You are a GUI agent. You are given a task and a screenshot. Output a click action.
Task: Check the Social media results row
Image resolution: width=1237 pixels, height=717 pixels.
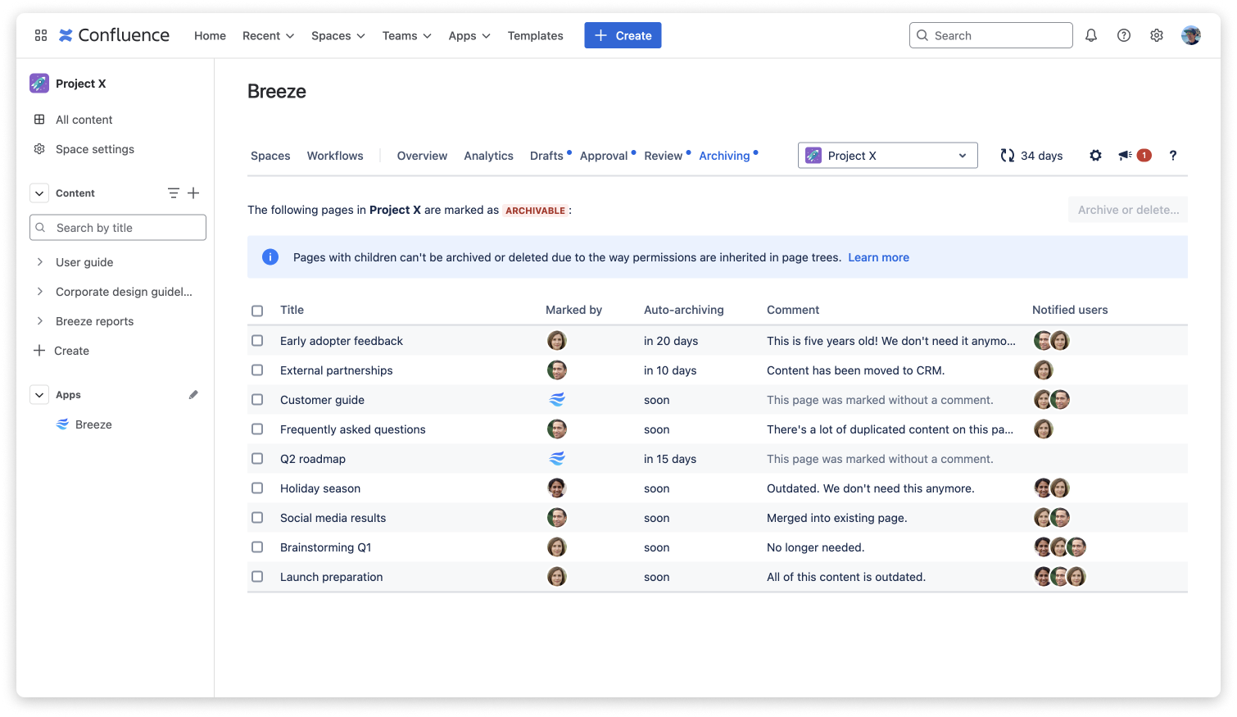click(x=257, y=518)
